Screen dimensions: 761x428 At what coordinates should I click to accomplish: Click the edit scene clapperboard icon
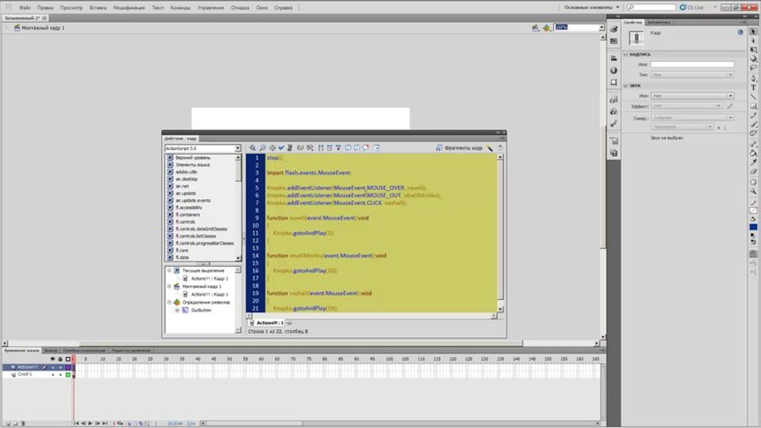tap(535, 28)
